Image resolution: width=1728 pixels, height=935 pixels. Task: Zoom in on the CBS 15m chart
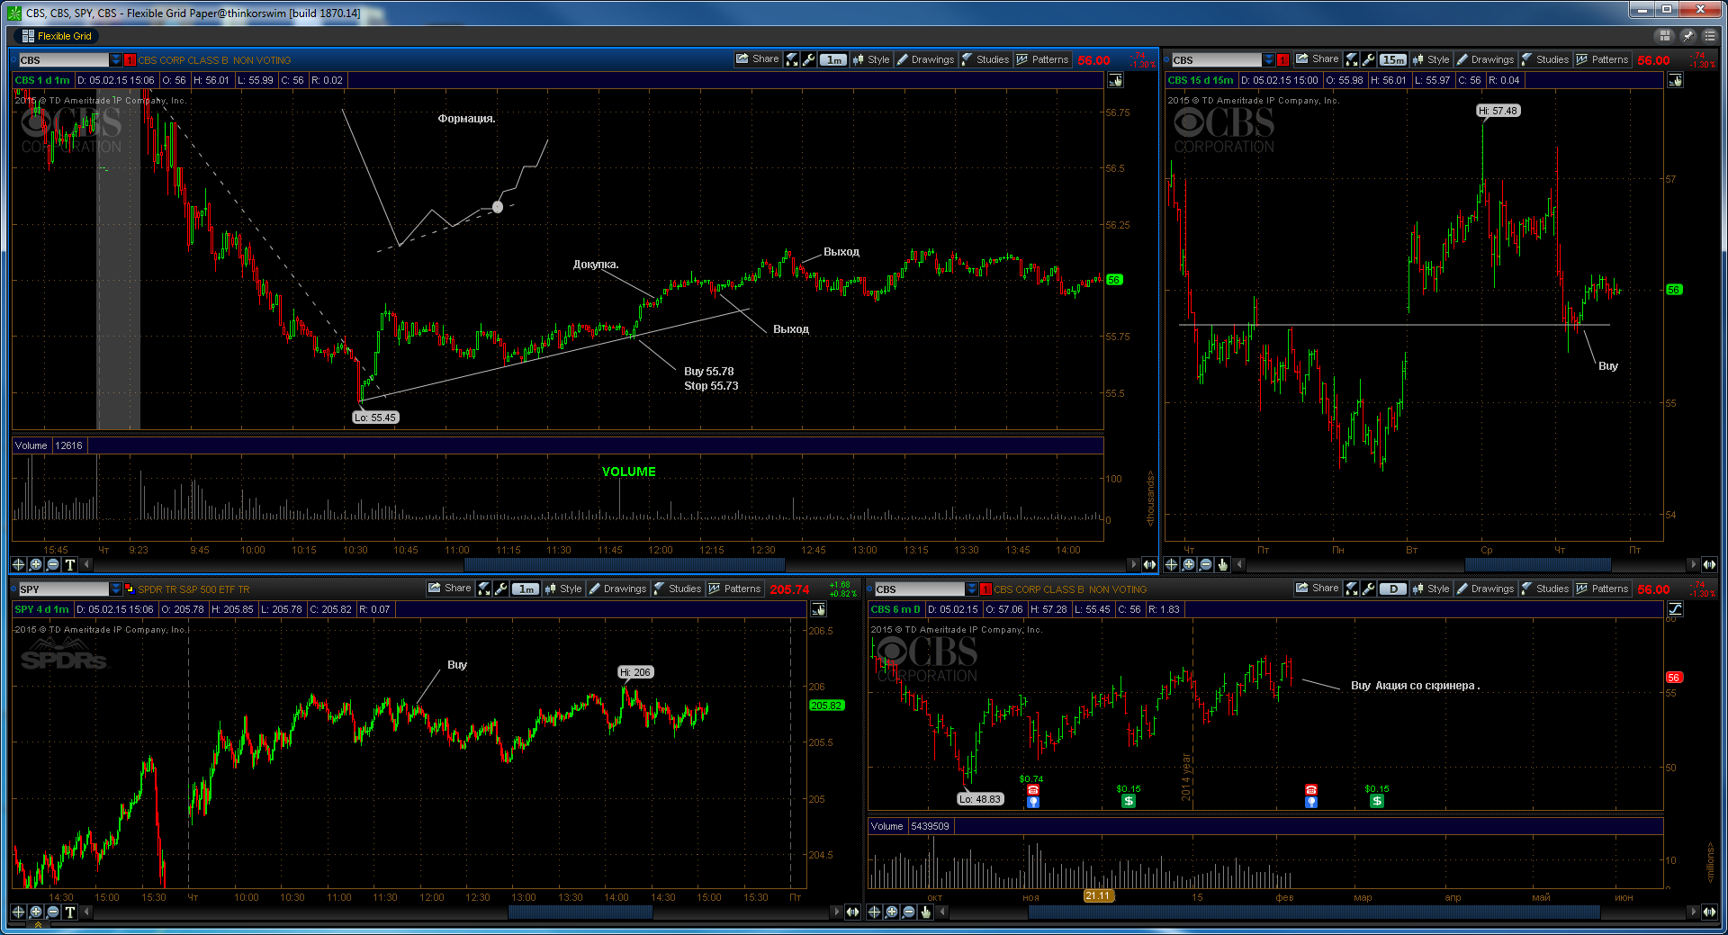(x=1189, y=564)
